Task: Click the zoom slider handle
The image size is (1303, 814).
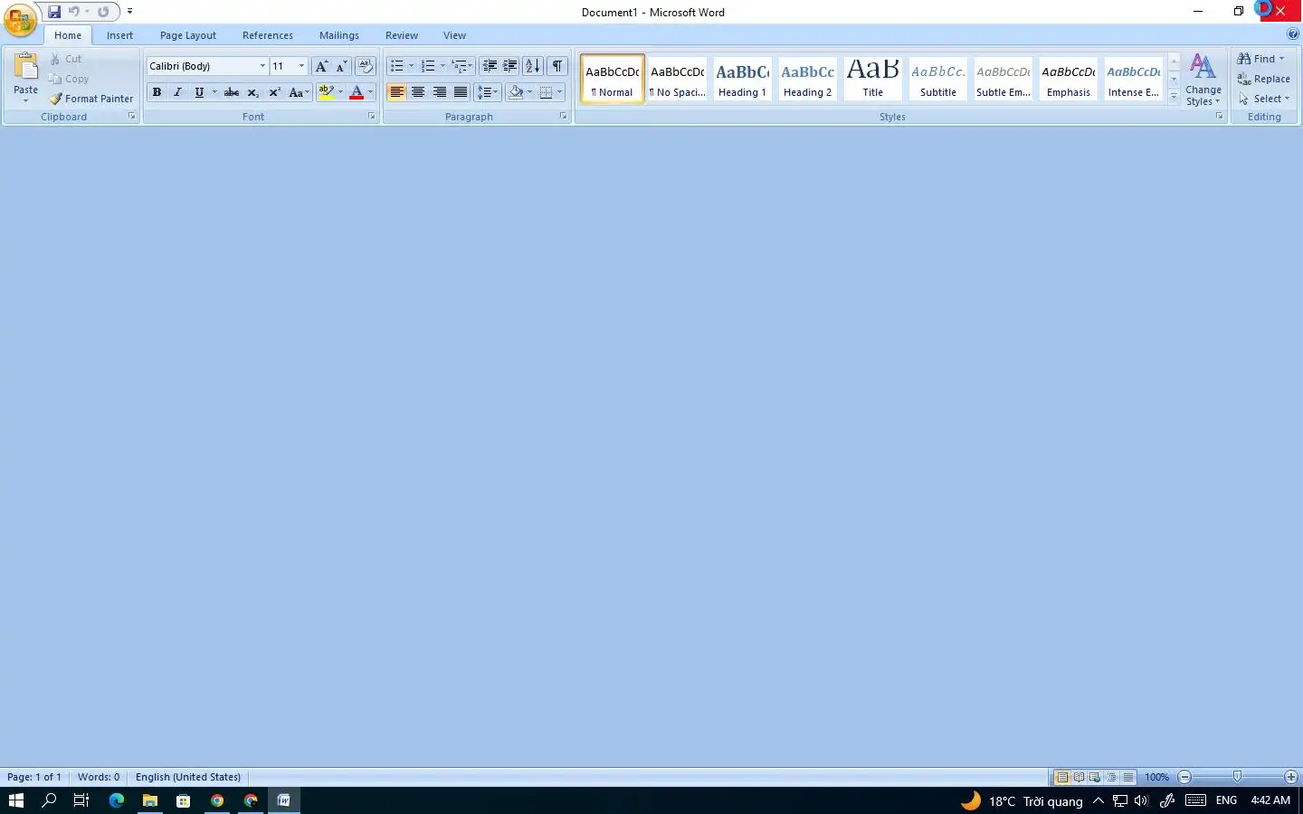Action: 1237,777
